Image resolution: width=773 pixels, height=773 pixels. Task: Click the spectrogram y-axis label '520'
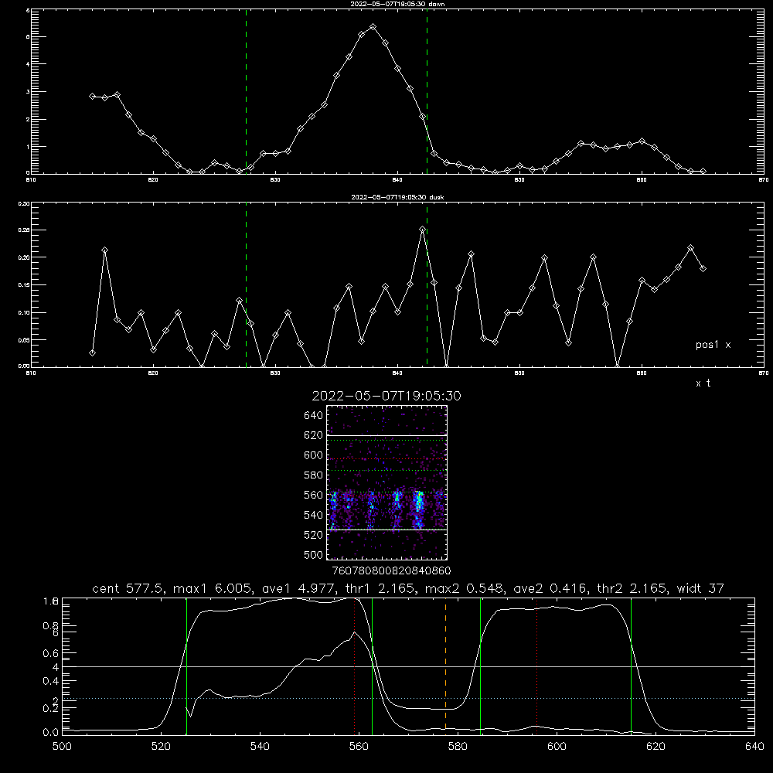(x=314, y=535)
